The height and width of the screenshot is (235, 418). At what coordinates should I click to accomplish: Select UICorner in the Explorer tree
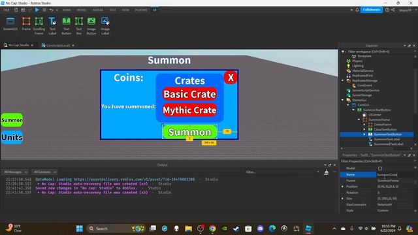[x=375, y=115]
